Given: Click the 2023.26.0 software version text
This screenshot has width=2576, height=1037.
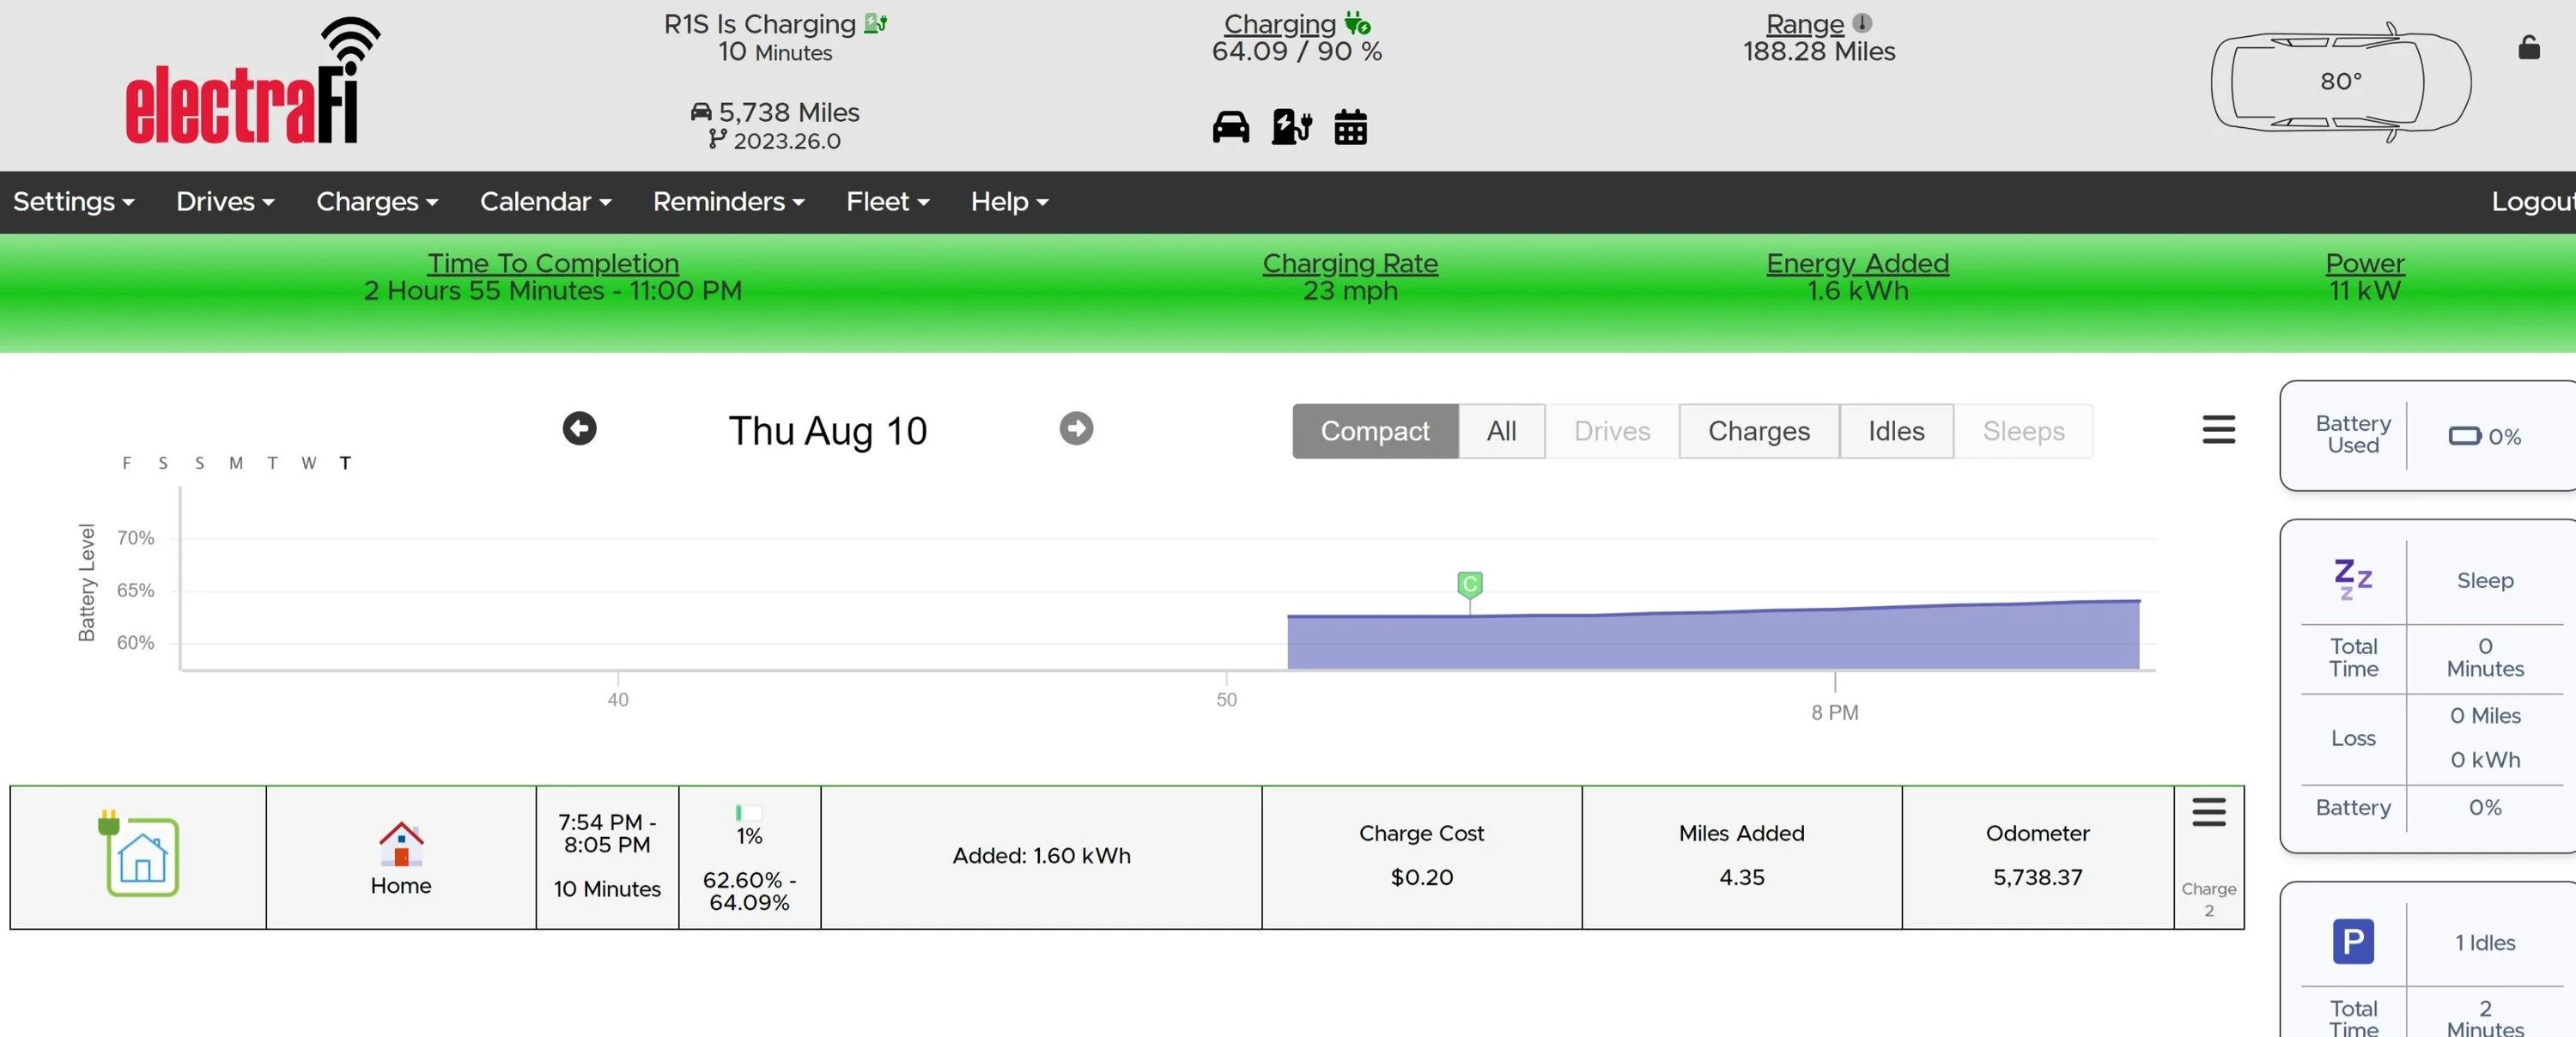Looking at the screenshot, I should point(786,141).
